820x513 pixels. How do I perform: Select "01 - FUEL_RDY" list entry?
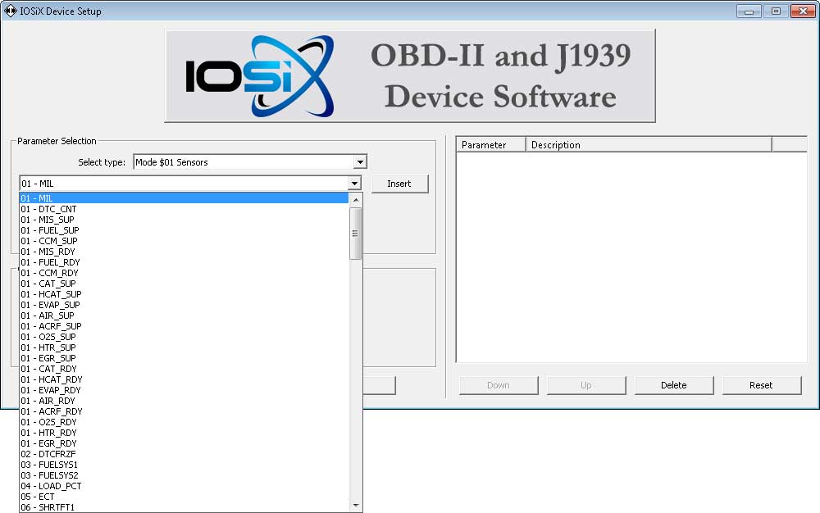[x=184, y=262]
